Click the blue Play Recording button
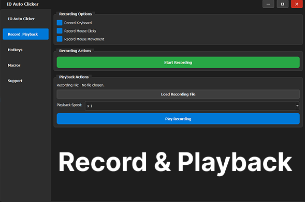 (178, 119)
